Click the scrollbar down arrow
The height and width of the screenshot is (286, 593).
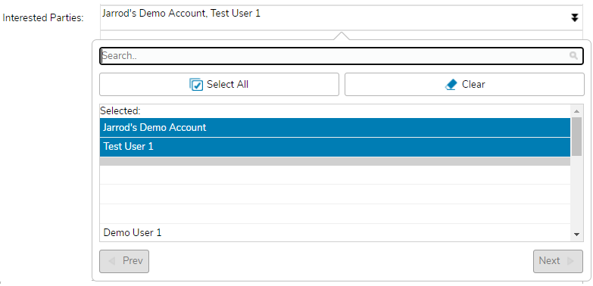[x=576, y=235]
